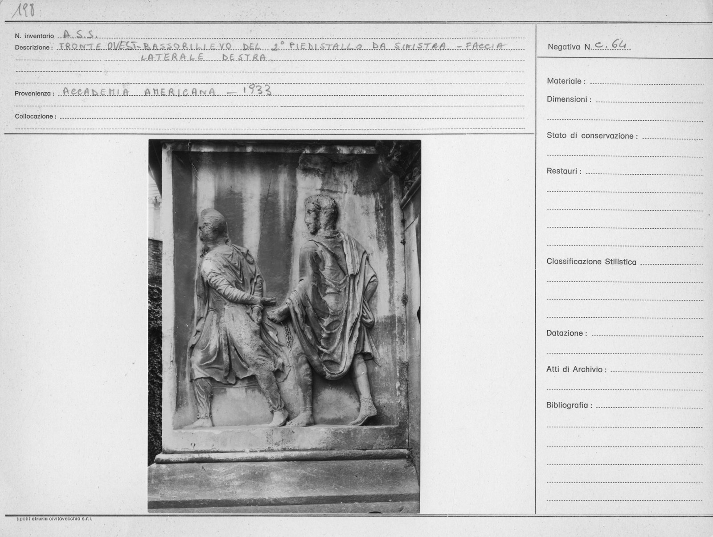Click the Atti di Archivio field
713x537 pixels.
click(x=657, y=369)
